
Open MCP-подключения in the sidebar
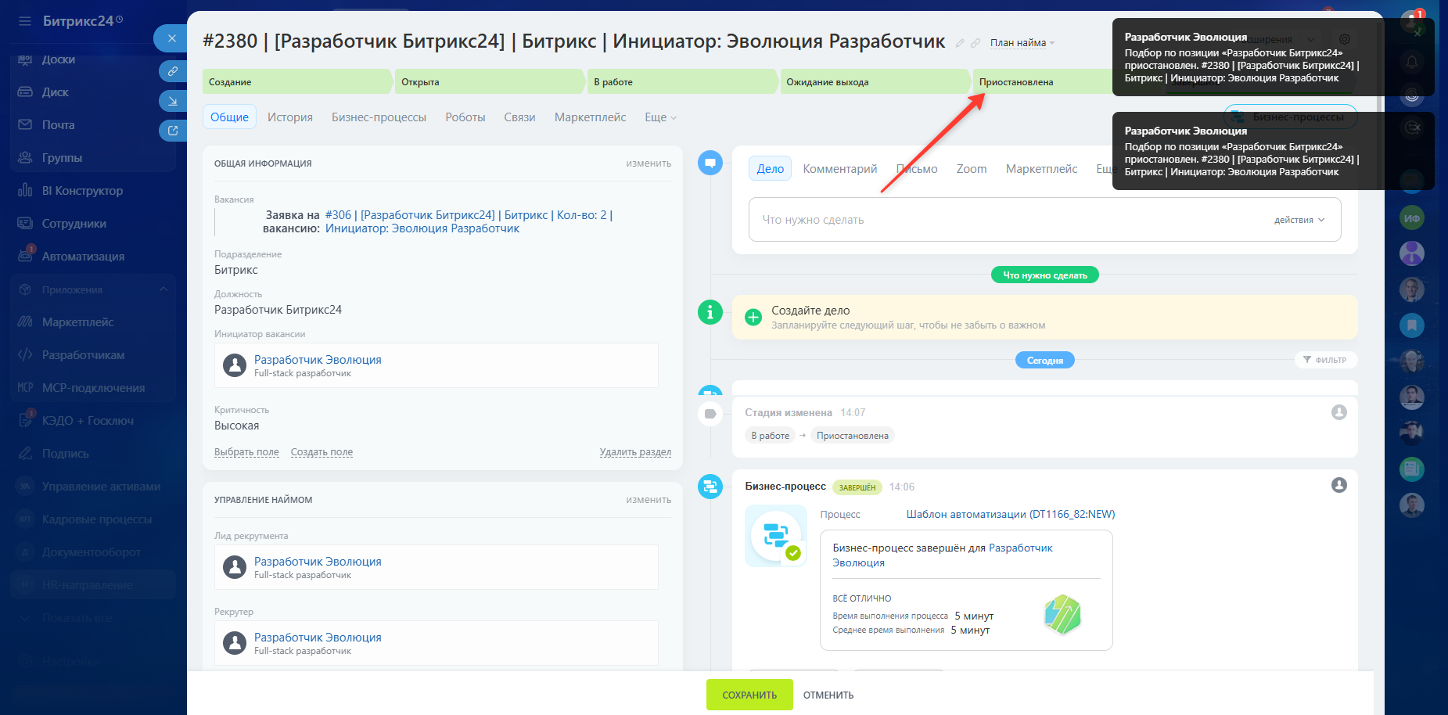93,388
